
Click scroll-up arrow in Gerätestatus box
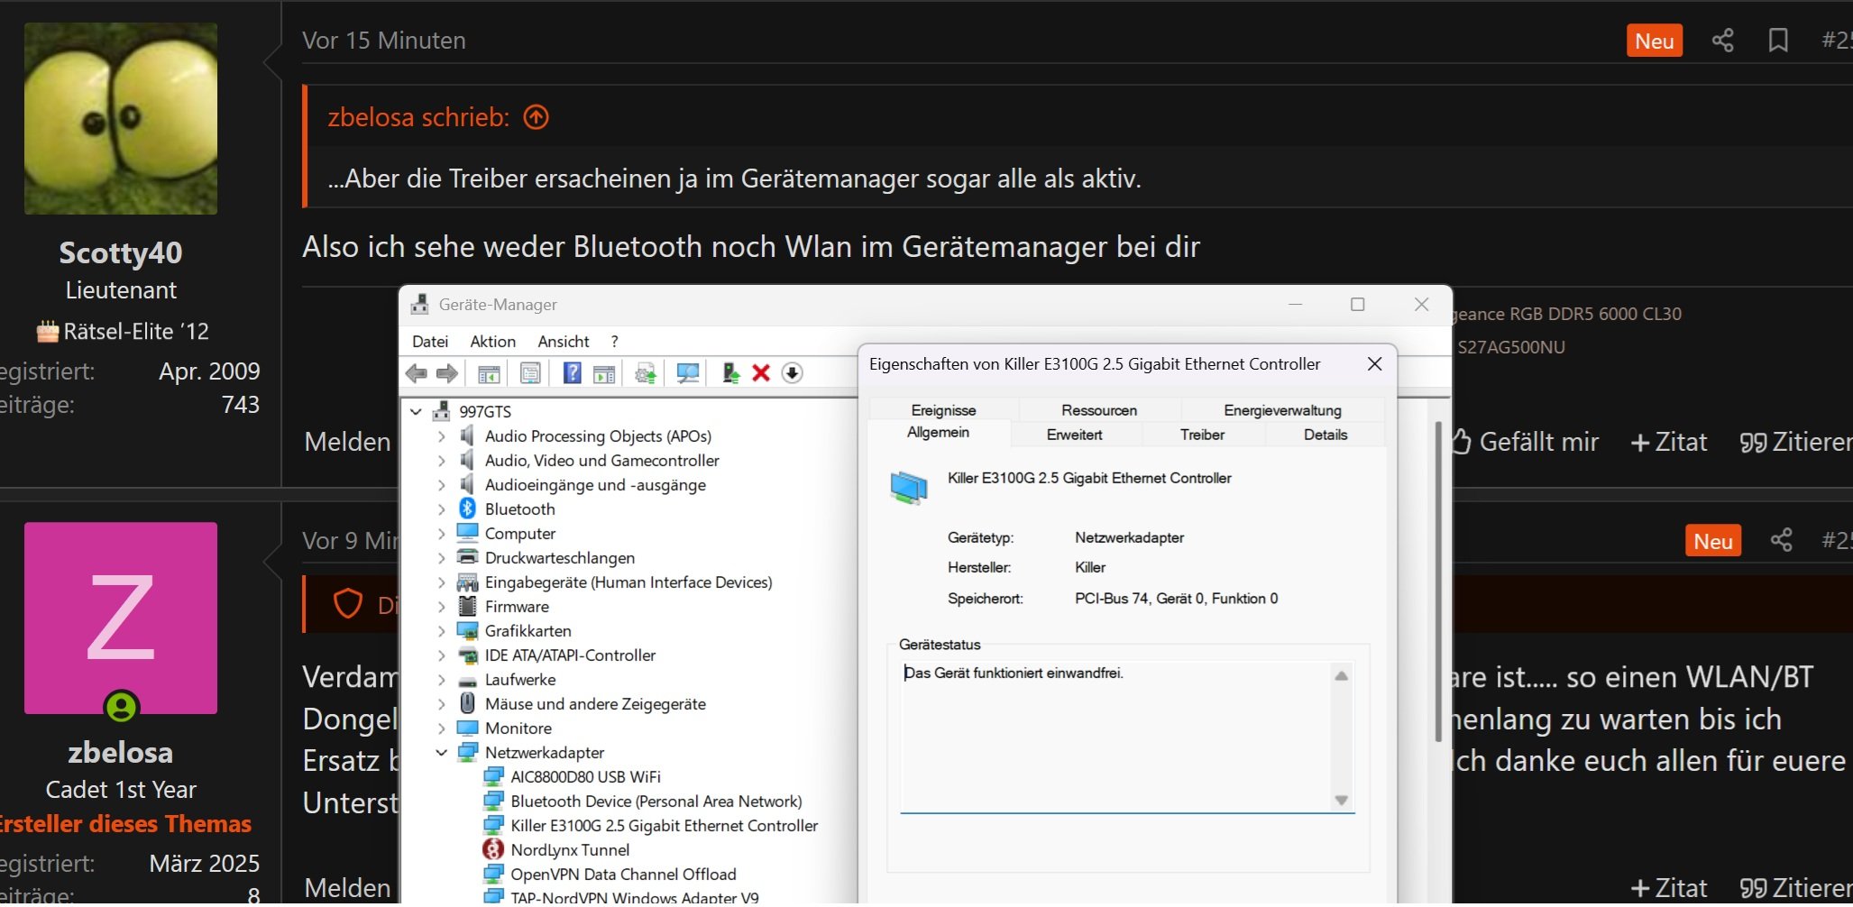(1342, 676)
